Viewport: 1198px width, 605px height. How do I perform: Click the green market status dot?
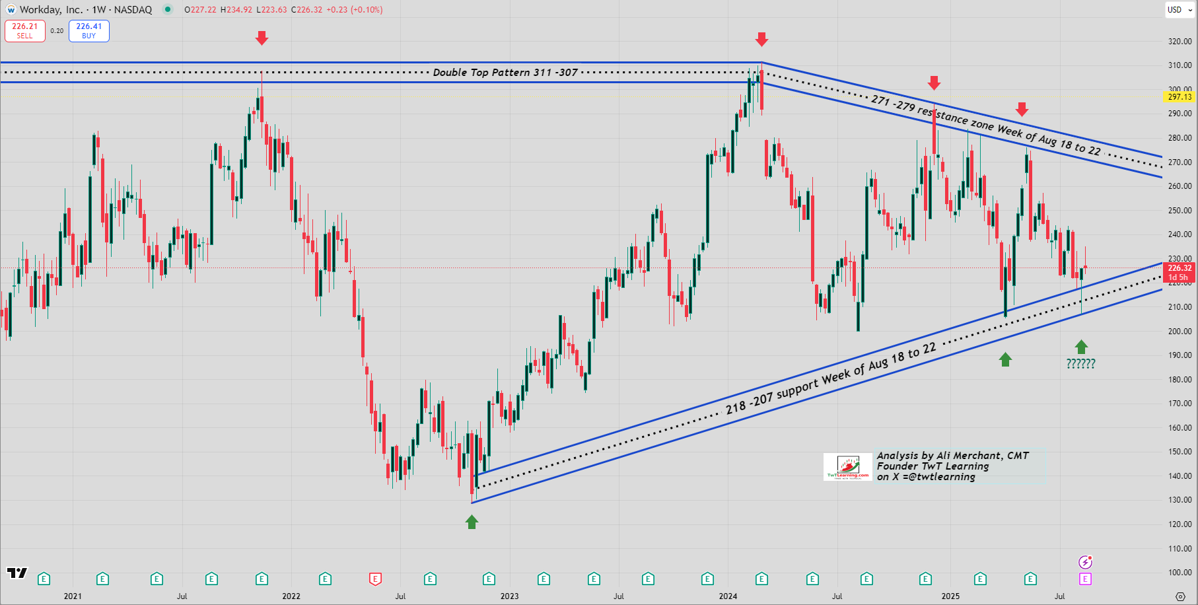point(168,9)
